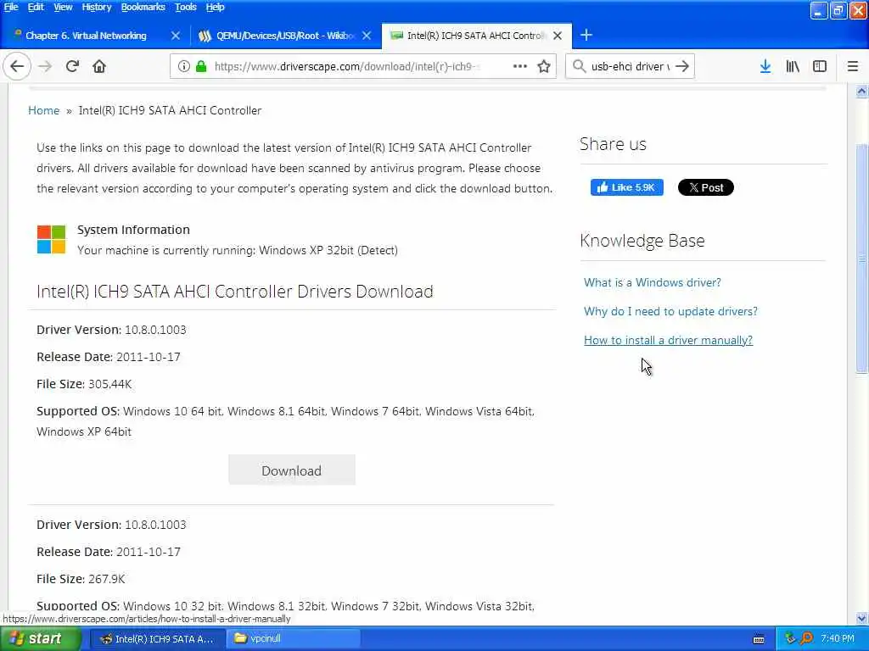Close the Intel ICH9 SATA AHCI tab
Image resolution: width=869 pixels, height=651 pixels.
point(558,36)
